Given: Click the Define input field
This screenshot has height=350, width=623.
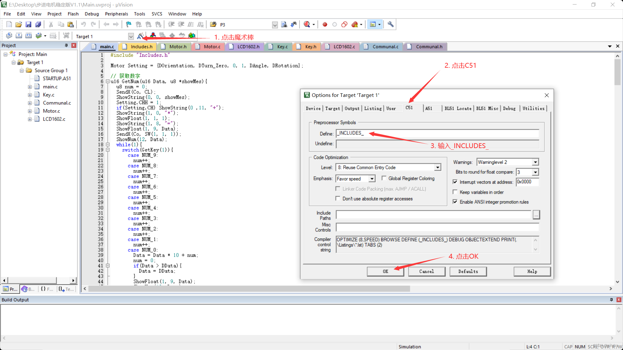Looking at the screenshot, I should click(437, 133).
